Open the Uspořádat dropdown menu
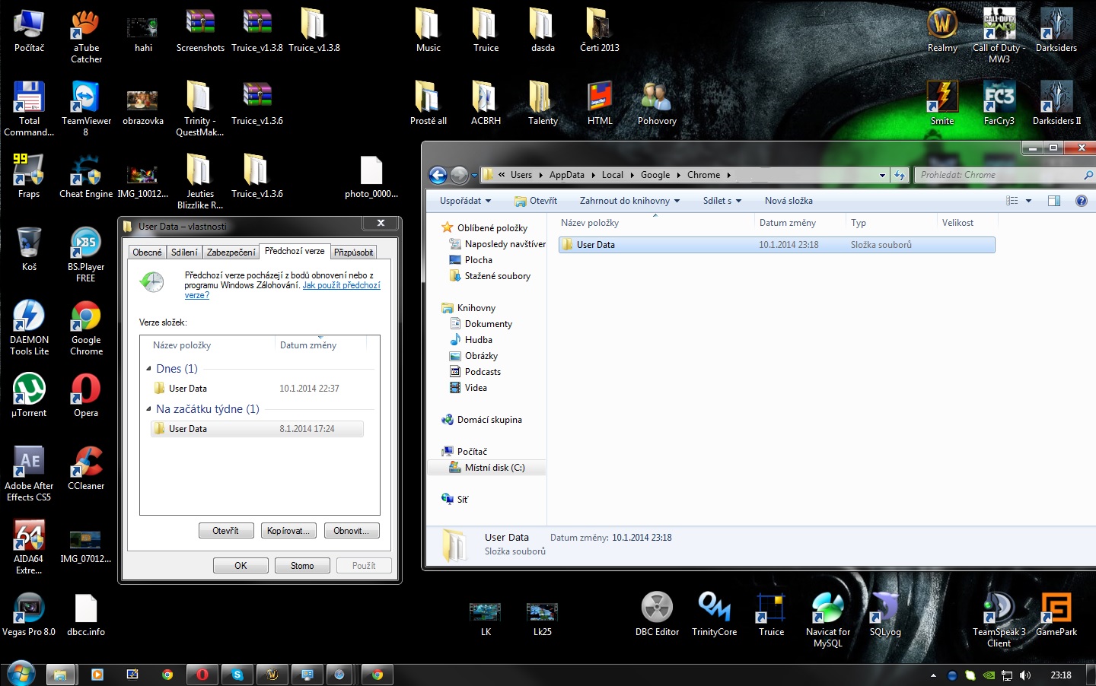 coord(465,201)
